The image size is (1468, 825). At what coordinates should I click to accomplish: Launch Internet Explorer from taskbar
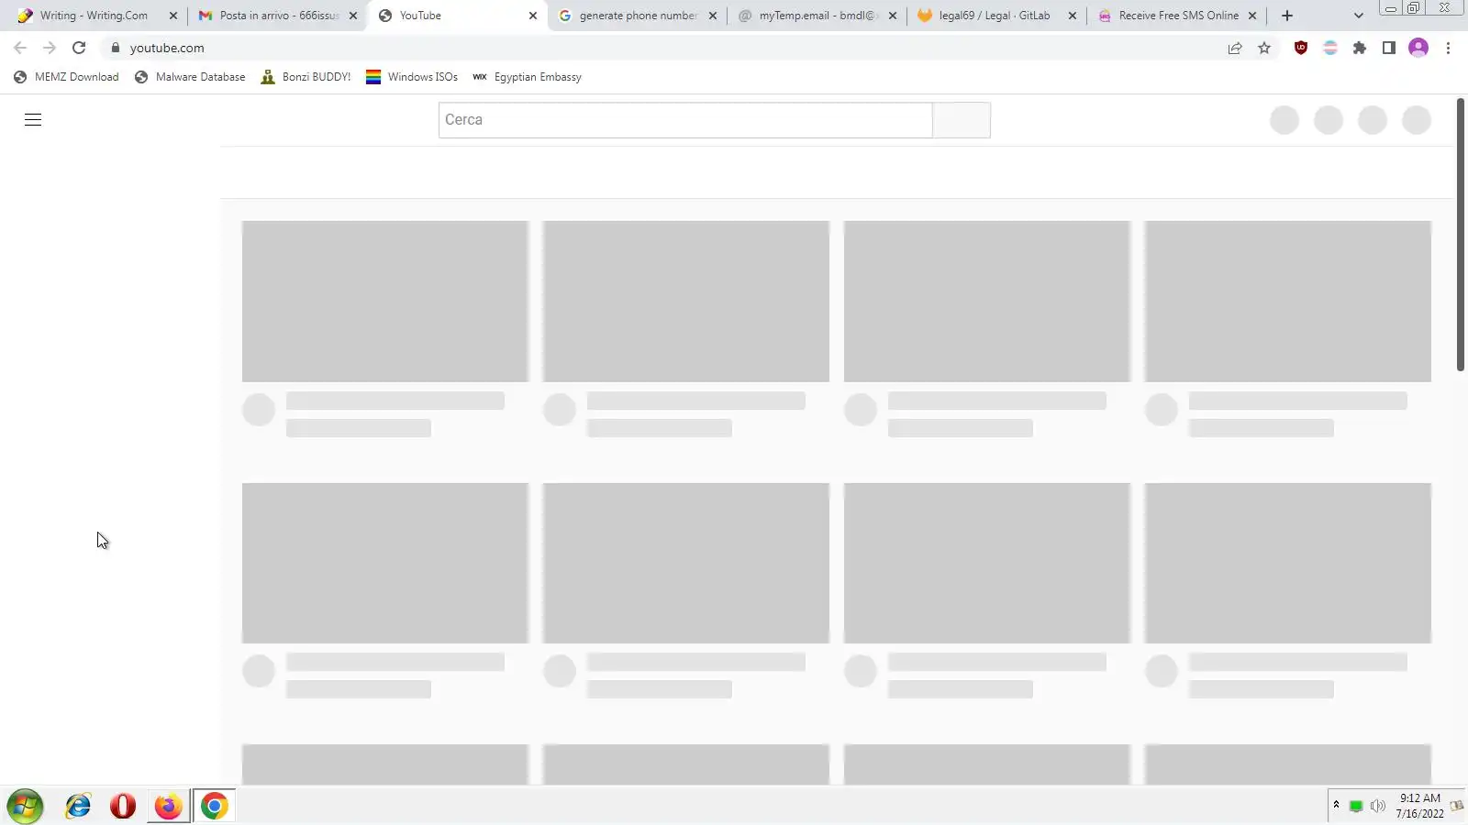point(79,807)
